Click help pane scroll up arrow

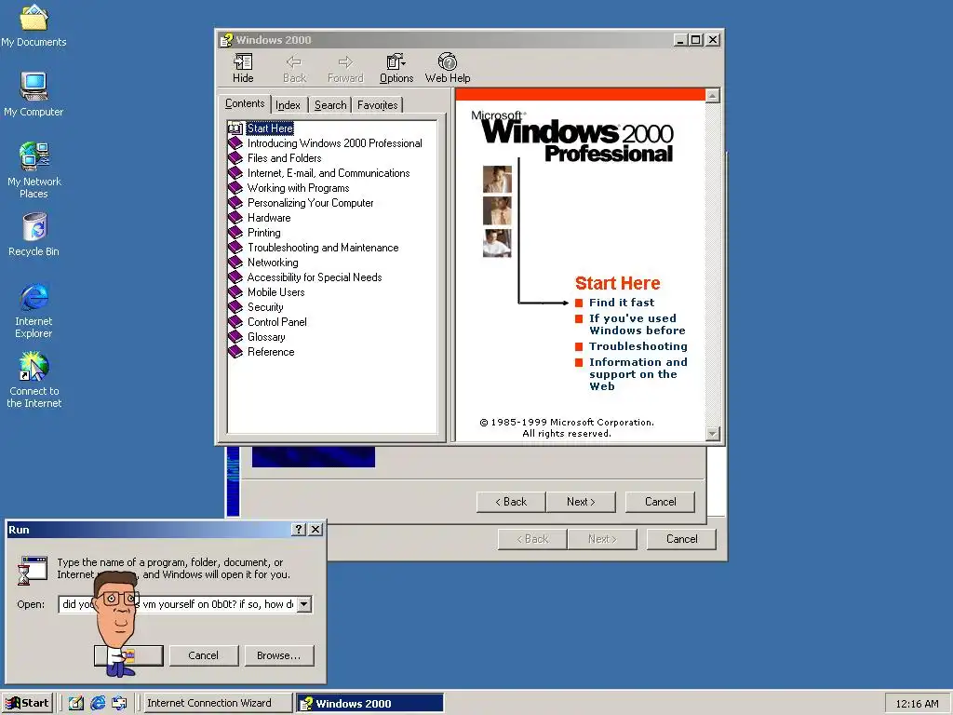point(712,96)
